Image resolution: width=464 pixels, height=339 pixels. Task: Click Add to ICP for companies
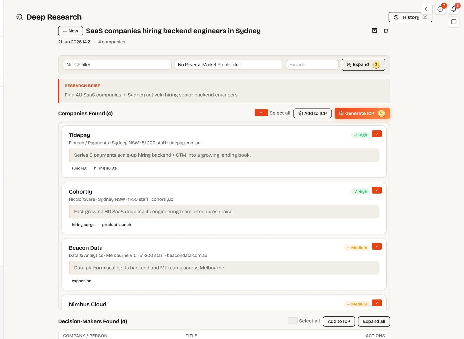[313, 113]
